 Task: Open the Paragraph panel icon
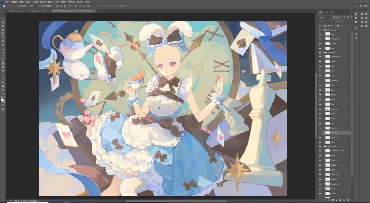click(356, 38)
